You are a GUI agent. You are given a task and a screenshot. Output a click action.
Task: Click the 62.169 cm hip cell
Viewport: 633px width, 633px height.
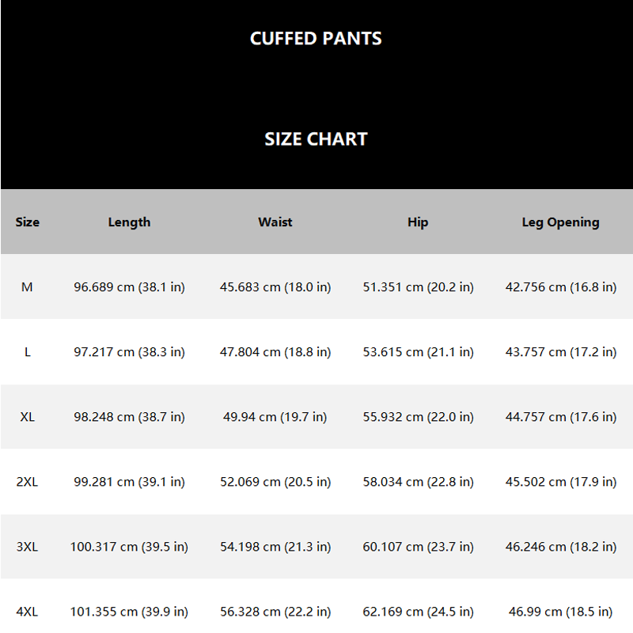(x=419, y=612)
